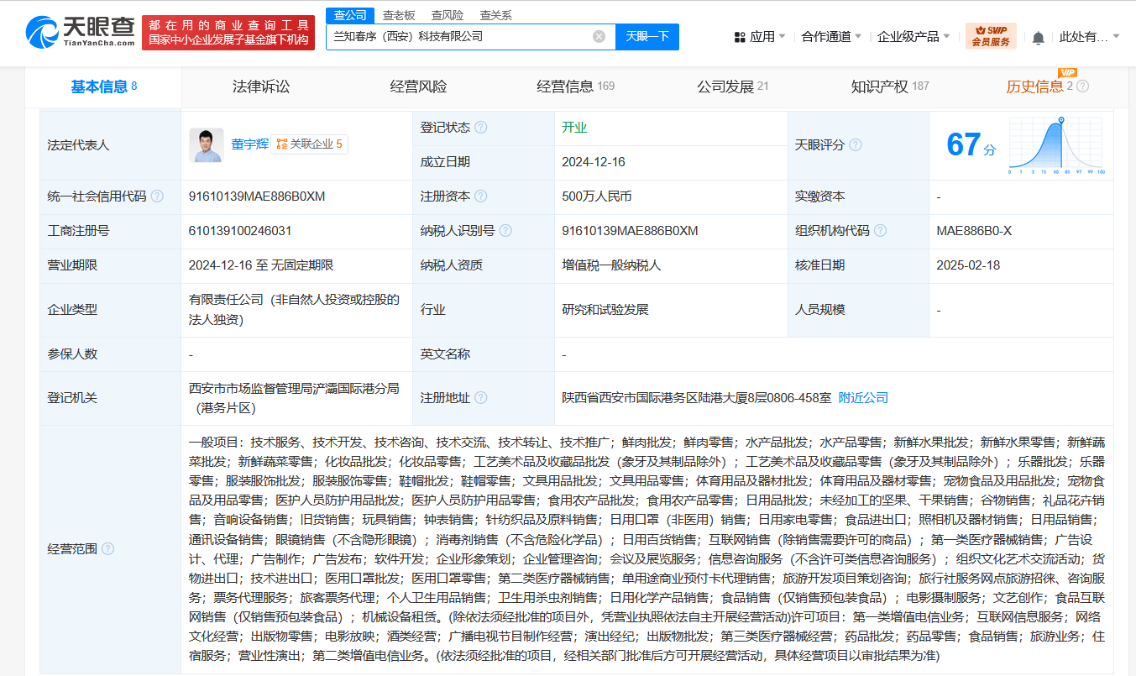Image resolution: width=1136 pixels, height=676 pixels.
Task: Click the company name search field
Action: (458, 37)
